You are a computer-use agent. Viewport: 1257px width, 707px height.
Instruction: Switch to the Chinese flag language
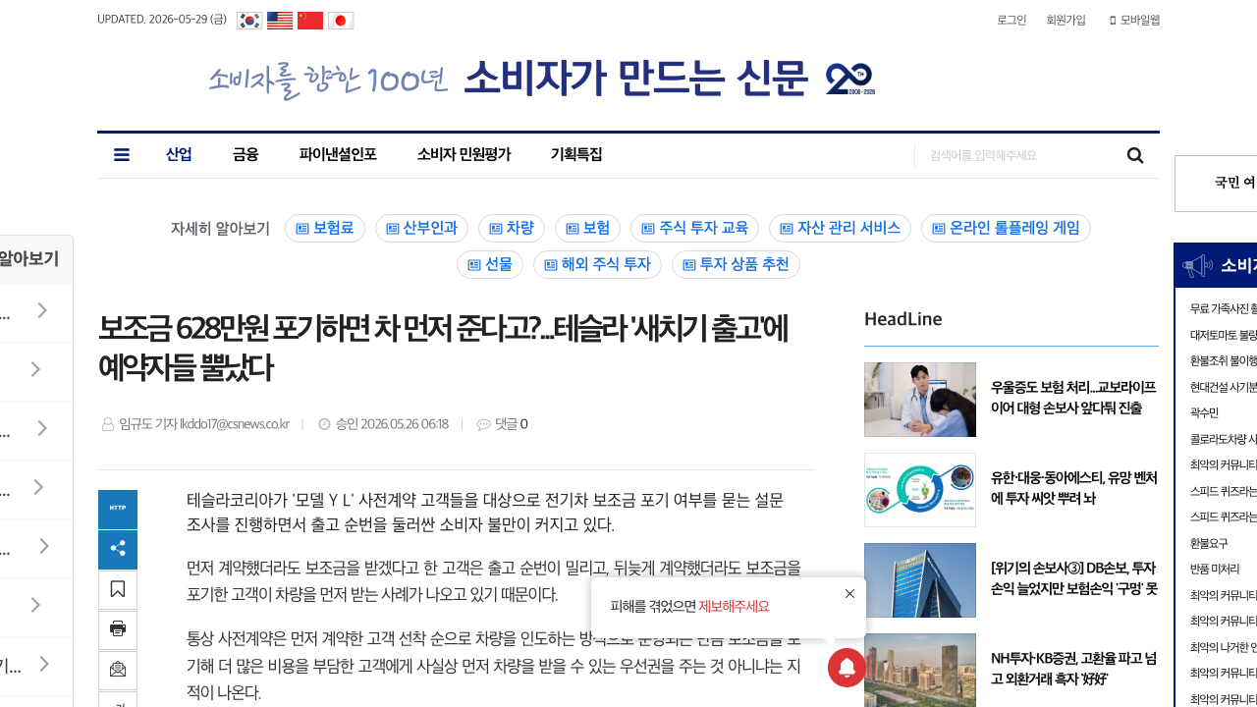[310, 21]
